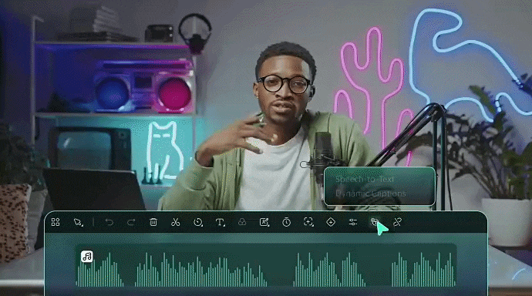532x296 pixels.
Task: Add a keyframe with the diamond icon
Action: click(331, 222)
